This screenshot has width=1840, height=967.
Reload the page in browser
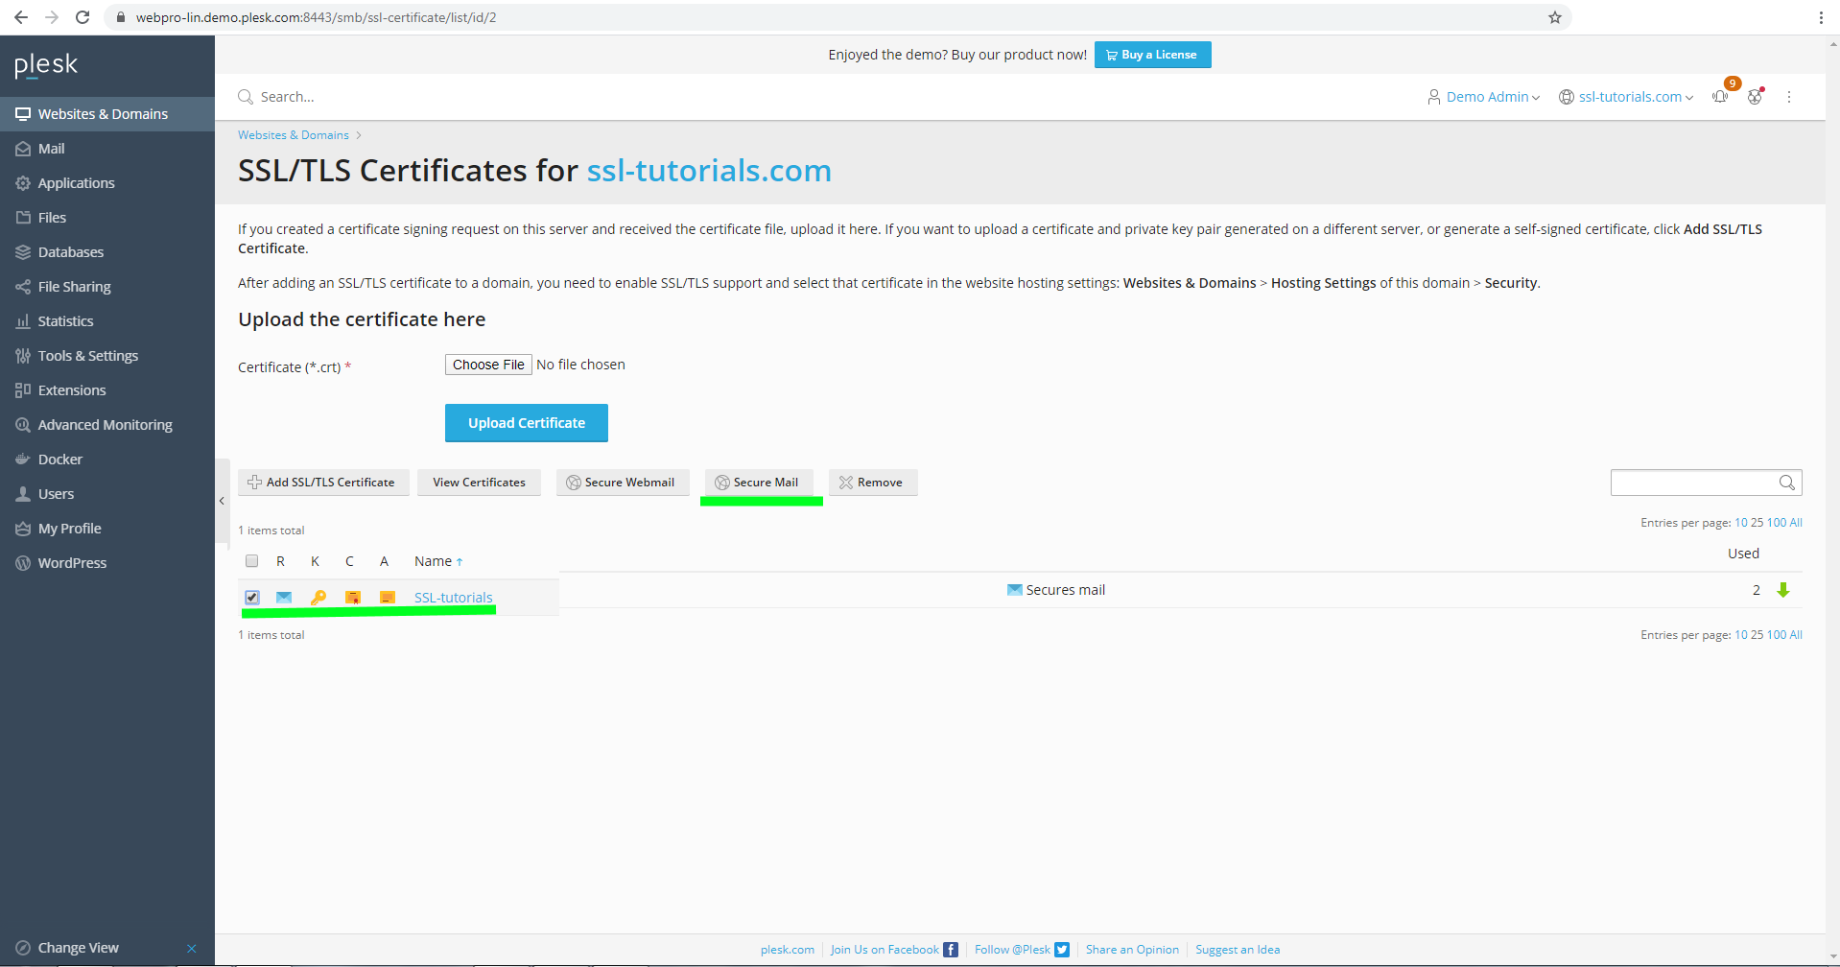pos(83,17)
